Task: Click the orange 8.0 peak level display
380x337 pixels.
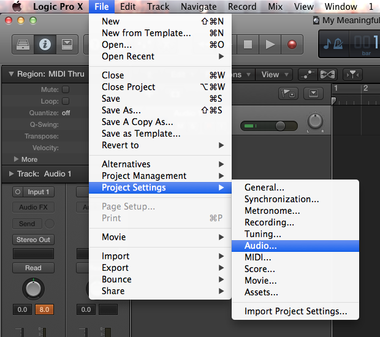Action: [x=44, y=309]
